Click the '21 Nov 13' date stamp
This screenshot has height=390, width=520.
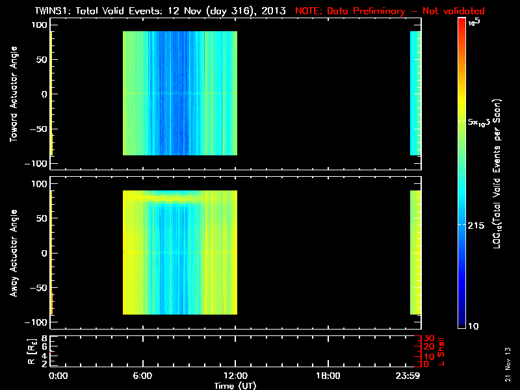(508, 365)
